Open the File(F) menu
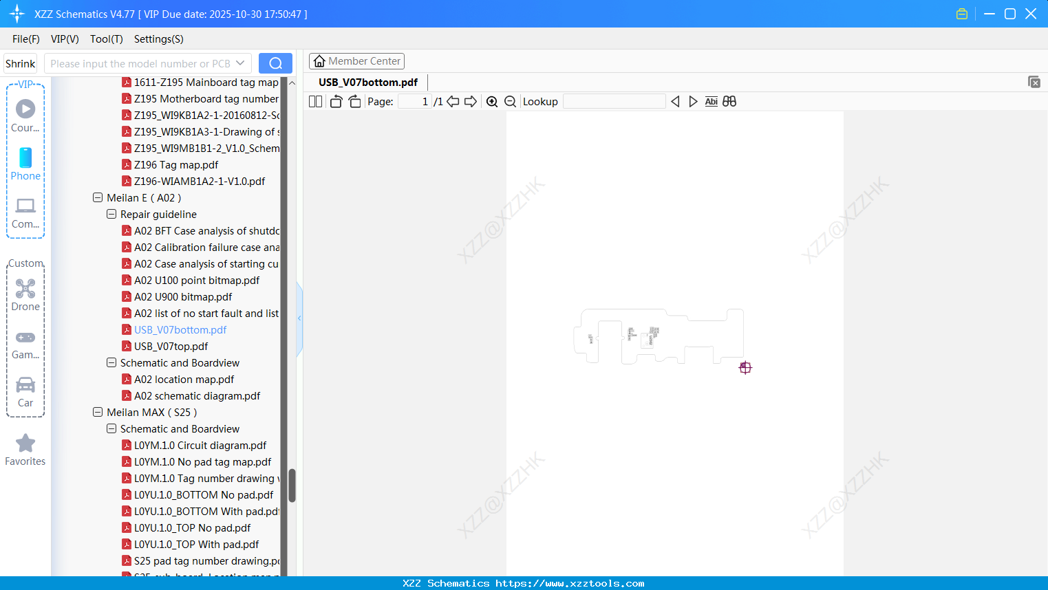This screenshot has height=590, width=1048. (x=26, y=39)
